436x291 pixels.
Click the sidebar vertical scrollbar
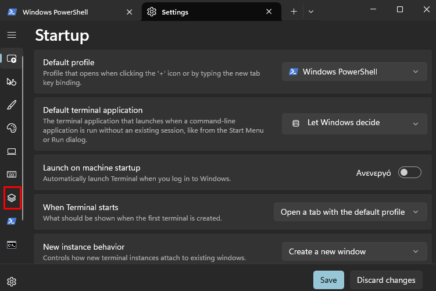point(23,138)
